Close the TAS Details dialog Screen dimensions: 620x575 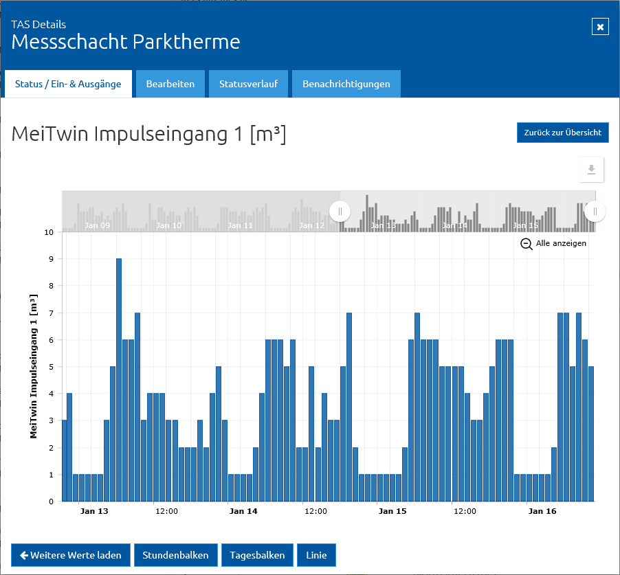(600, 27)
